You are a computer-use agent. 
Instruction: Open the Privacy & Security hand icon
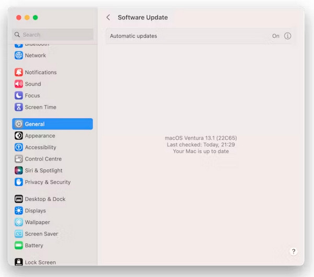coord(19,182)
